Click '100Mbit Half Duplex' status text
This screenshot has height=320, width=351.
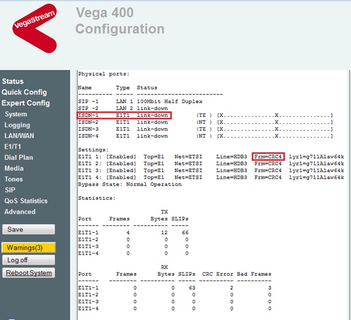pyautogui.click(x=169, y=101)
